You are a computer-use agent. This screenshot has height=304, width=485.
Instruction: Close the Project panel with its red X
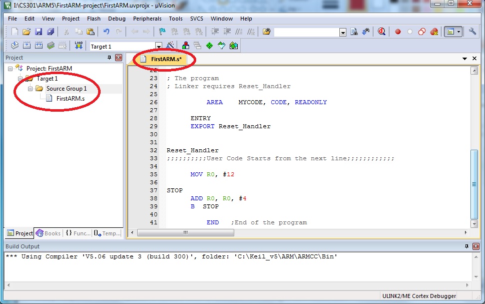[x=119, y=58]
